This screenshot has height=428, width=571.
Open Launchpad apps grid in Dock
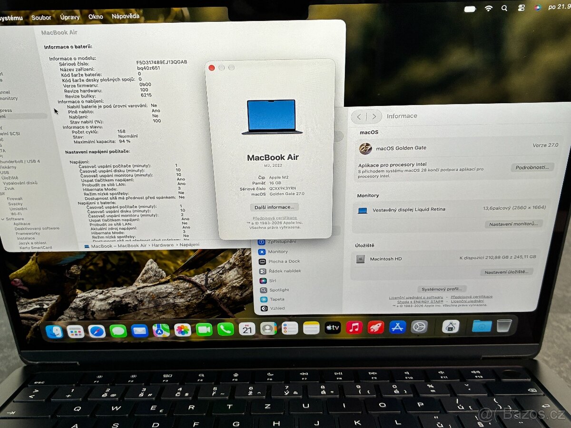point(76,331)
